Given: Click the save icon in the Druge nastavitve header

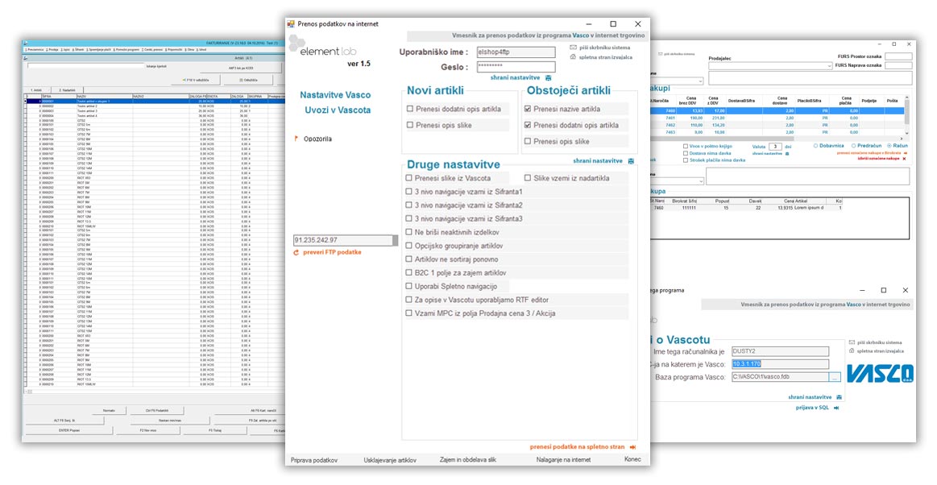Looking at the screenshot, I should tap(631, 160).
